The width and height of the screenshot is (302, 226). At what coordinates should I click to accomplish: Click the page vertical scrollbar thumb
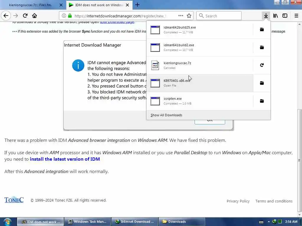pyautogui.click(x=299, y=160)
